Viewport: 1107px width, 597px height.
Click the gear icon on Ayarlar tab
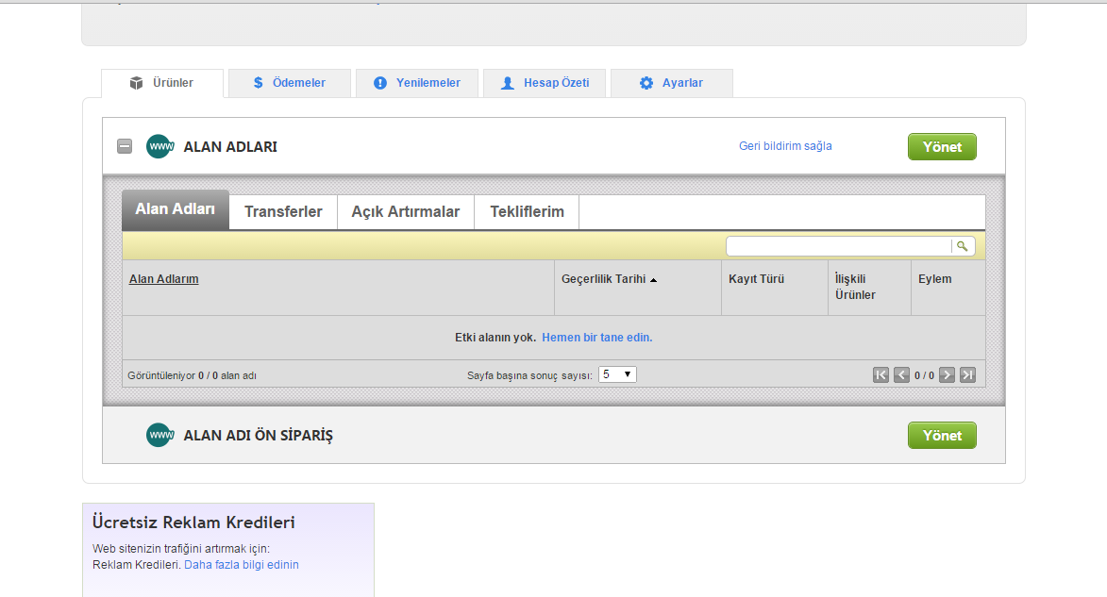pos(646,83)
